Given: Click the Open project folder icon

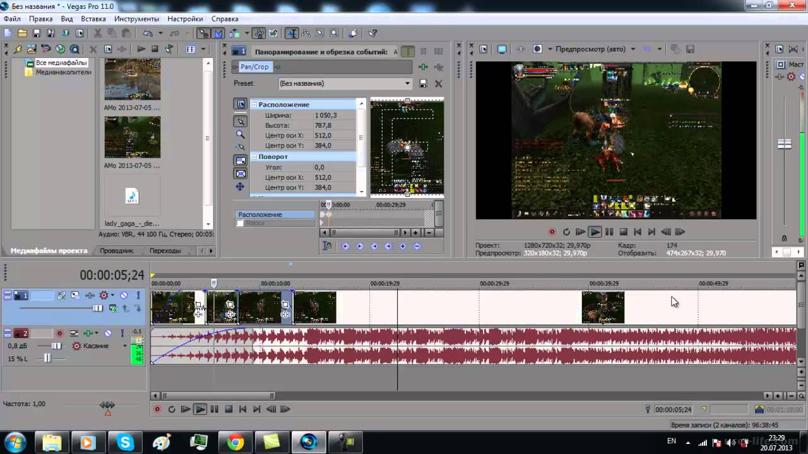Looking at the screenshot, I should click(22, 33).
